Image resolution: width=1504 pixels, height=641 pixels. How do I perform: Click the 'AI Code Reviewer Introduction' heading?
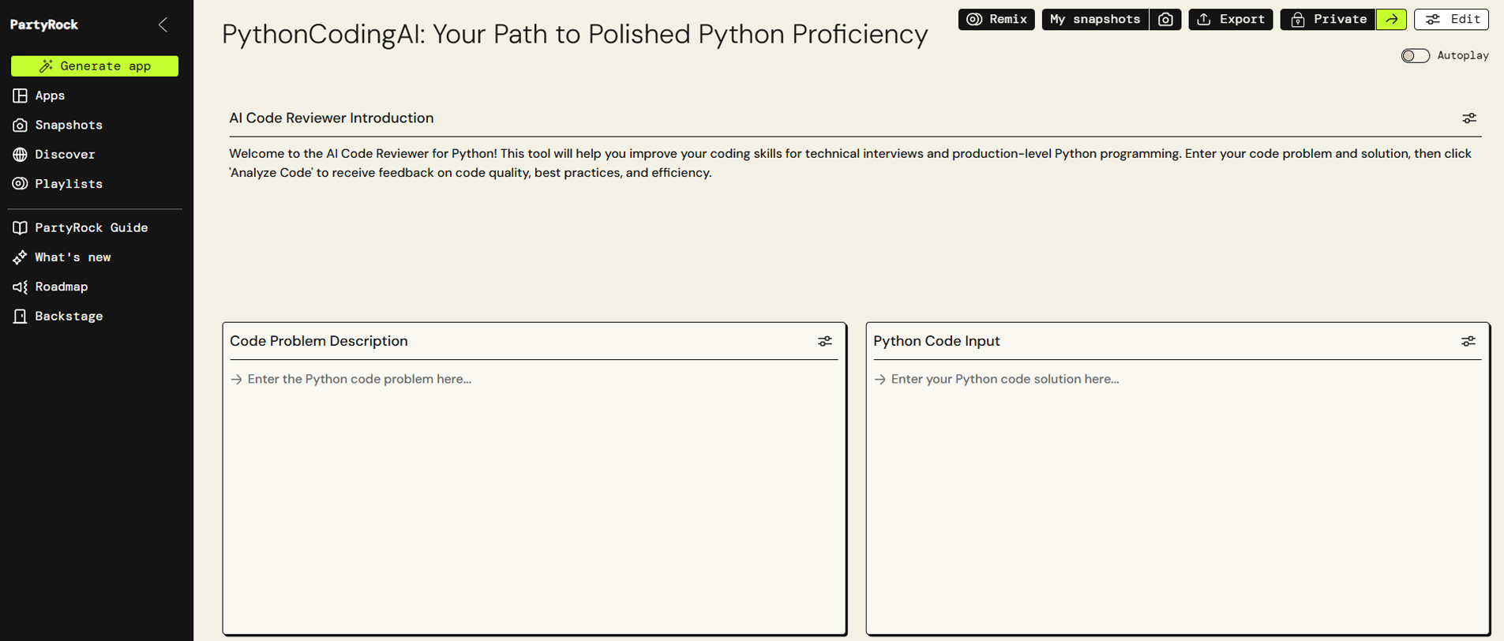[x=332, y=118]
